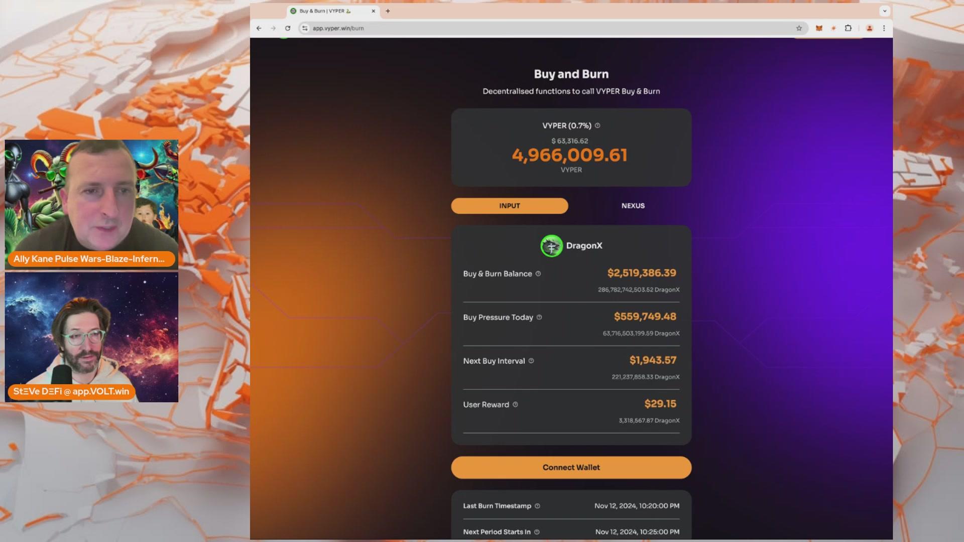Open the browser profile avatar
This screenshot has width=964, height=542.
click(870, 28)
